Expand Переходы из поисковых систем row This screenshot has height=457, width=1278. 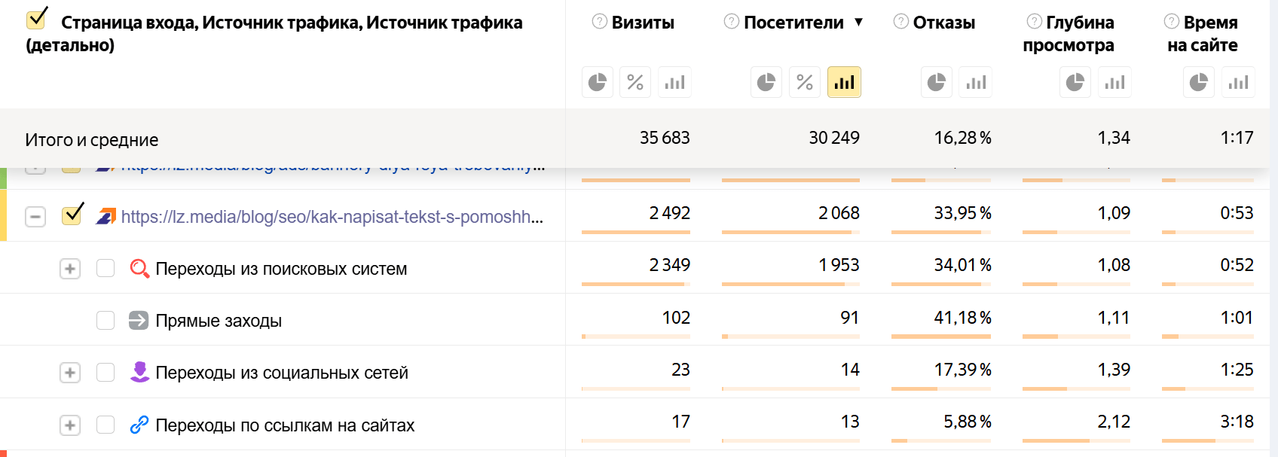[x=70, y=269]
